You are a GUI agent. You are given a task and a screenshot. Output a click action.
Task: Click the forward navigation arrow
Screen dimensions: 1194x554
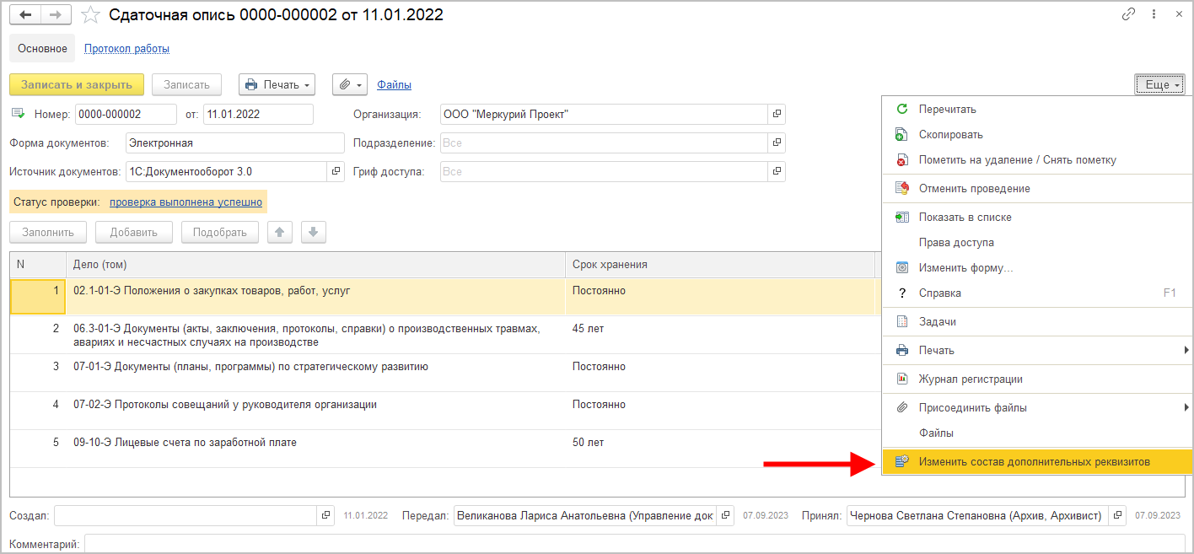(x=56, y=15)
